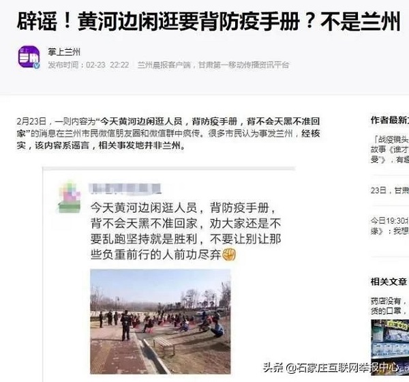Click the 作者最新 section heading
This screenshot has width=409, height=382.
coord(390,120)
